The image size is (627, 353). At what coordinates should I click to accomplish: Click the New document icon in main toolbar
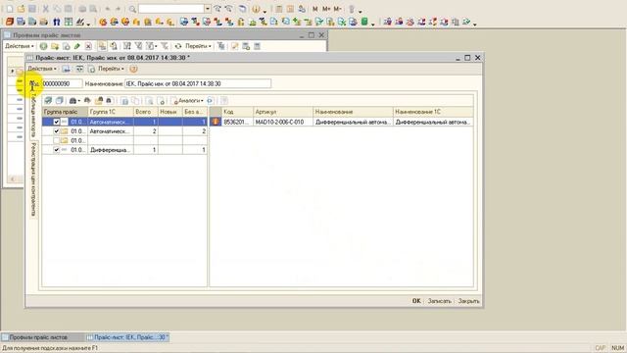pyautogui.click(x=10, y=9)
